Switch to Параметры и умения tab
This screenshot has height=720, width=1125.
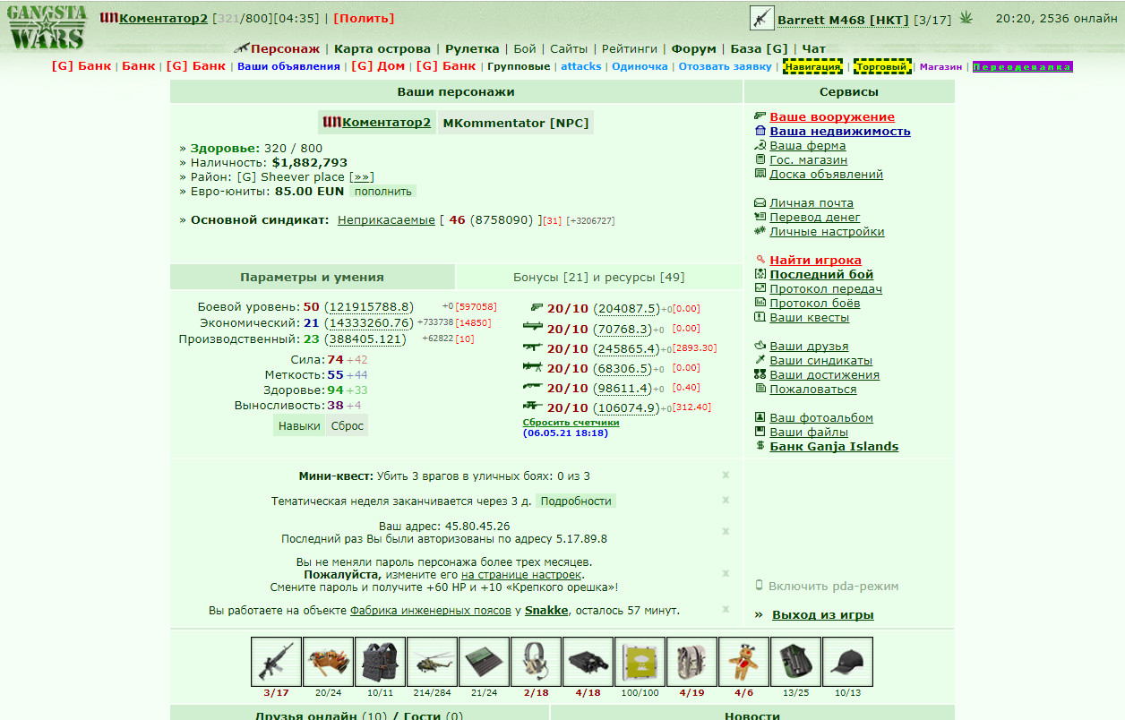(312, 278)
